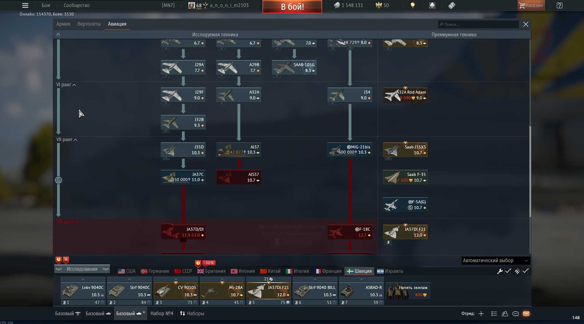This screenshot has height=324, width=584.
Task: Open the Бои menu
Action: pyautogui.click(x=46, y=5)
